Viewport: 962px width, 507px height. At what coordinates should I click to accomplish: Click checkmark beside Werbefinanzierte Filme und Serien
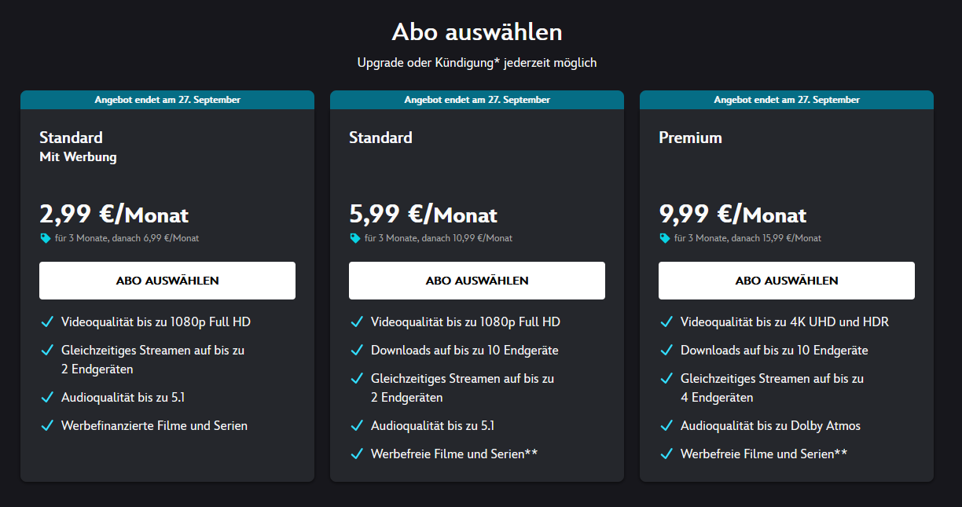[46, 426]
